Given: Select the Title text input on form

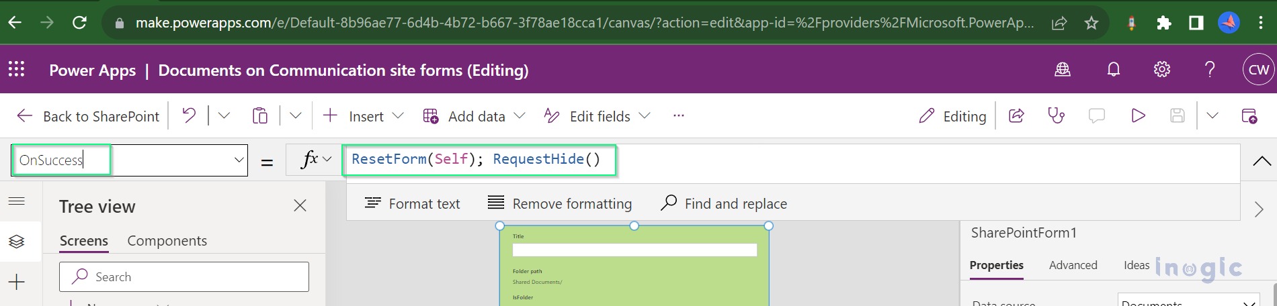Looking at the screenshot, I should tap(634, 250).
